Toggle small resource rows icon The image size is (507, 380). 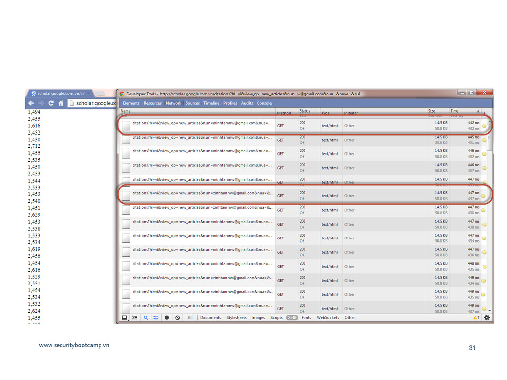pos(156,318)
